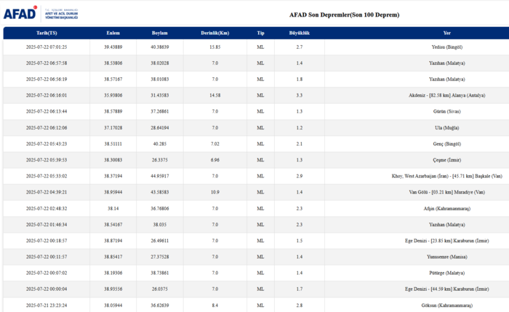Select the location Göksun (Kahramanmaraş)
Screen dimensions: 509x312
pos(447,305)
